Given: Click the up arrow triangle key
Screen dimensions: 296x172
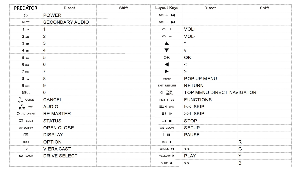Looking at the screenshot, I should tap(166, 43).
